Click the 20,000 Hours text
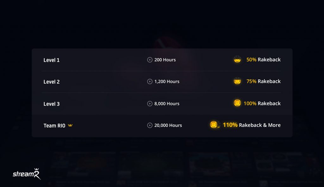The image size is (324, 187). point(168,125)
